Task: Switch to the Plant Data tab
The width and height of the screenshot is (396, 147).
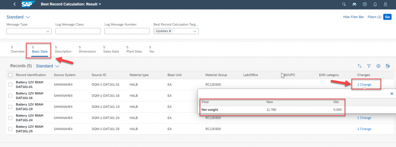Action: (134, 49)
